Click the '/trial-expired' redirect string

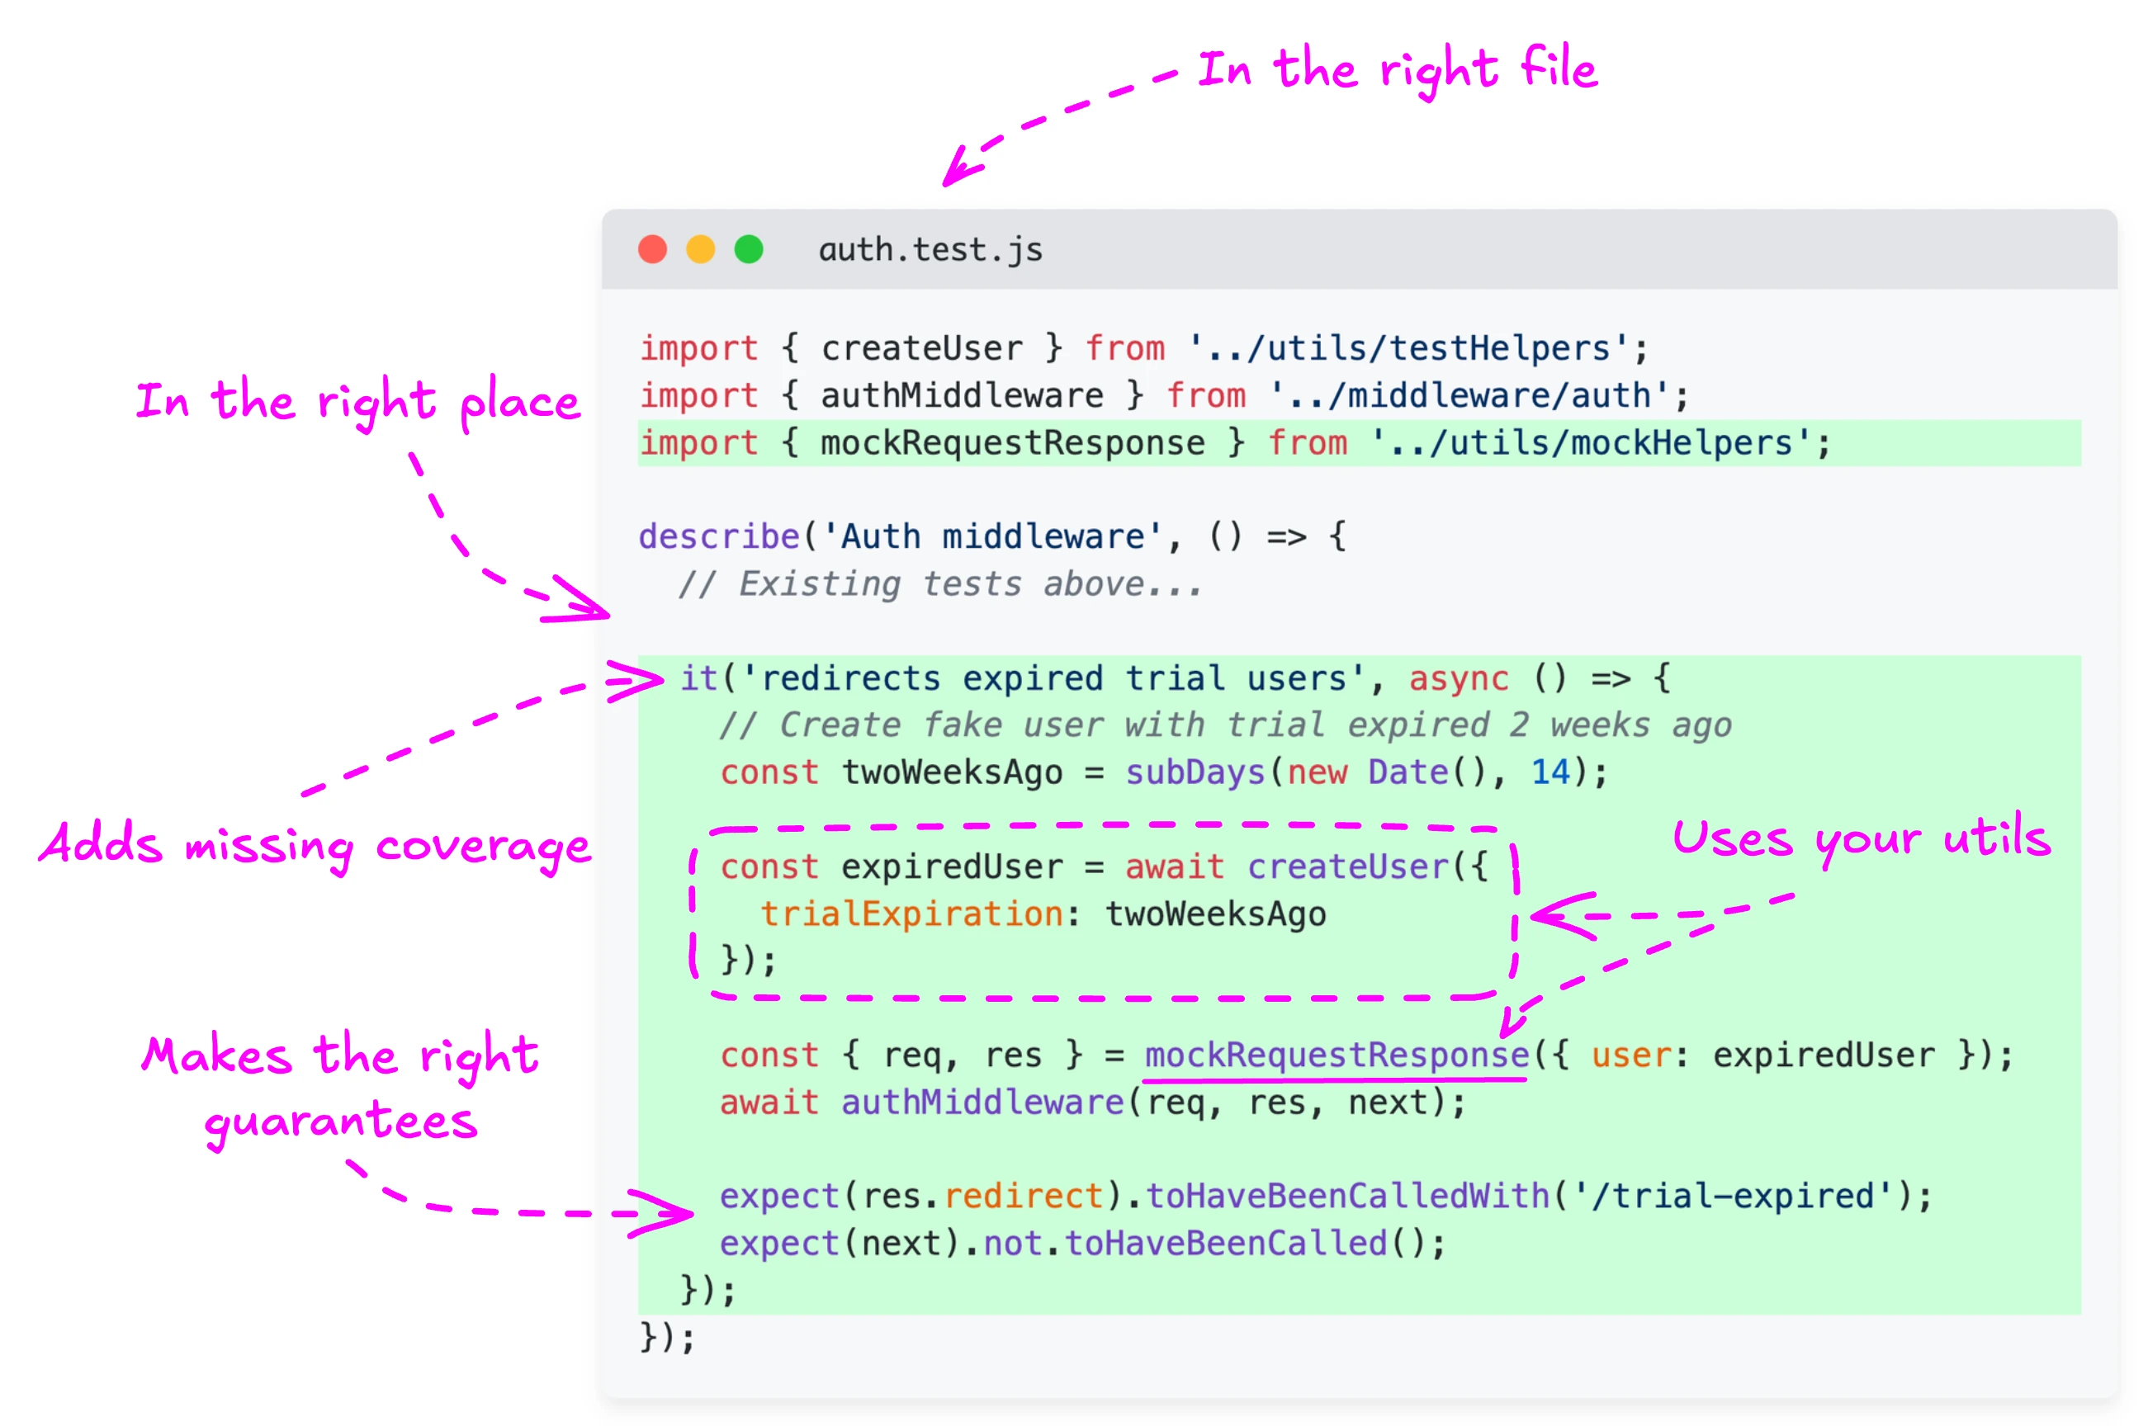point(1756,1196)
